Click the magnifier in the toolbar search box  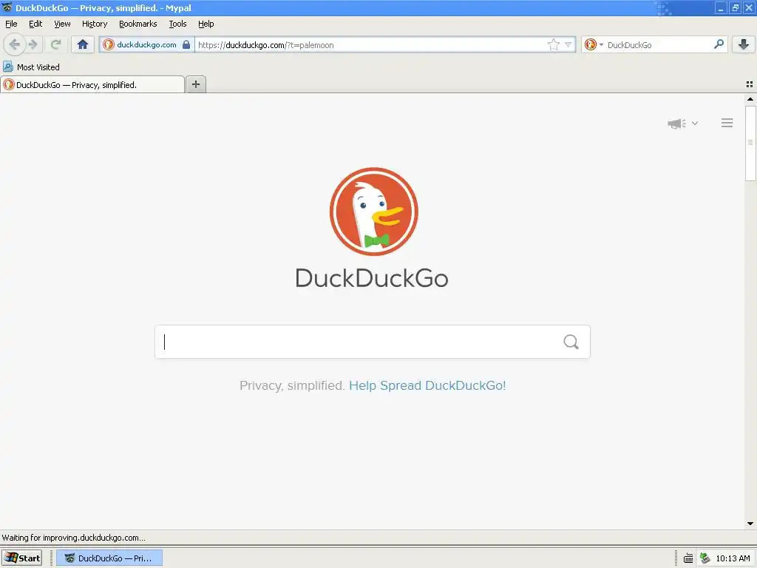tap(719, 44)
